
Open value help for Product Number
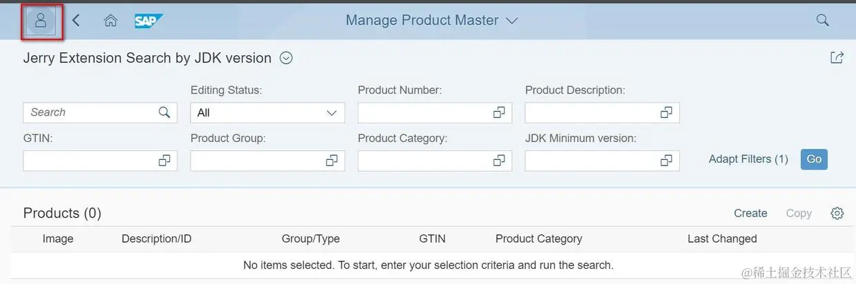[x=499, y=112]
